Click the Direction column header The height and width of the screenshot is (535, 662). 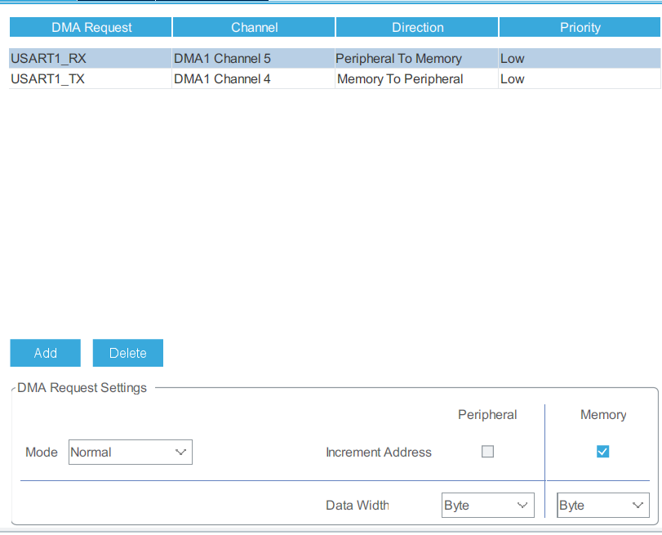click(417, 28)
